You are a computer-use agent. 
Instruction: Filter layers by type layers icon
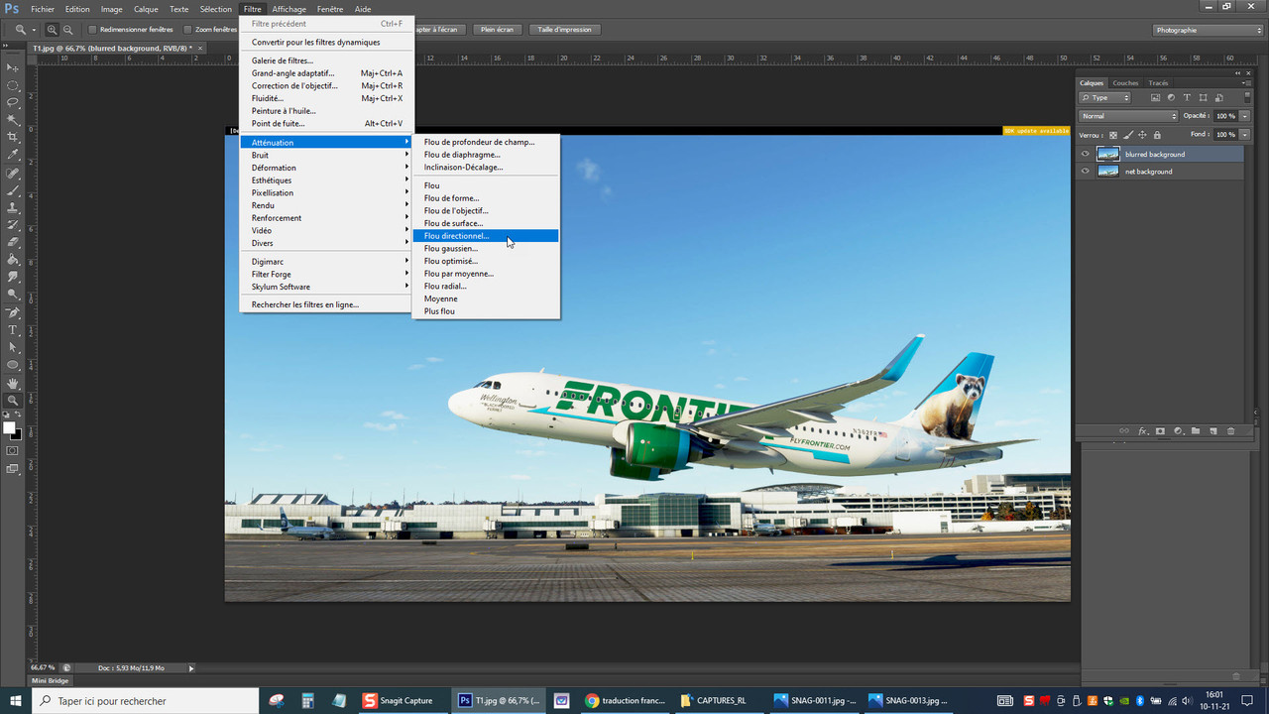(1187, 98)
